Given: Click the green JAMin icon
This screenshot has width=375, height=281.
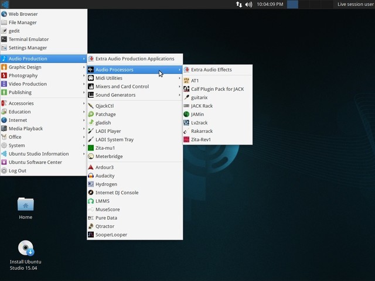Looking at the screenshot, I should [186, 114].
